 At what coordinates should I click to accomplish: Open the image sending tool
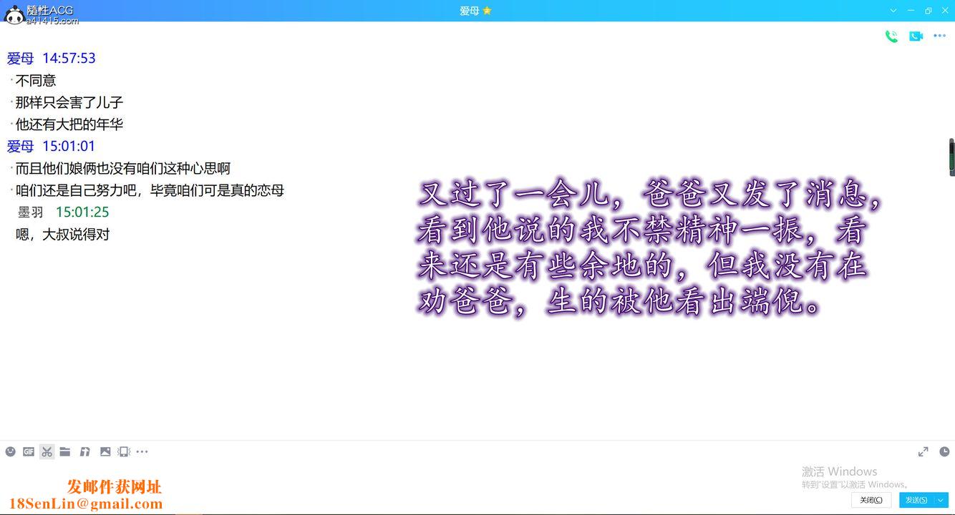(x=105, y=451)
